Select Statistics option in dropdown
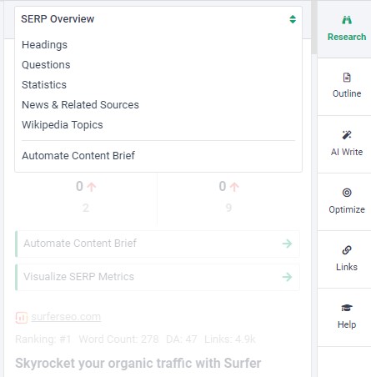Viewport: 371px width, 377px height. coord(44,85)
